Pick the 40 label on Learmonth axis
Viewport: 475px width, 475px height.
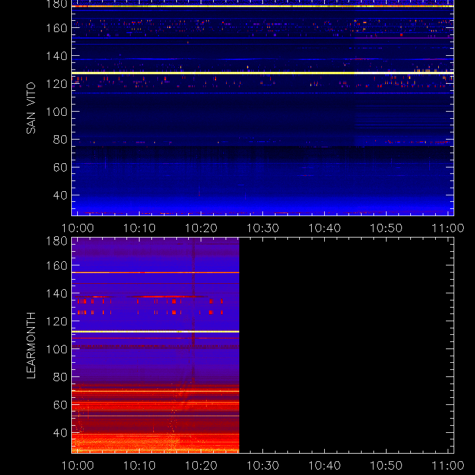click(x=60, y=433)
